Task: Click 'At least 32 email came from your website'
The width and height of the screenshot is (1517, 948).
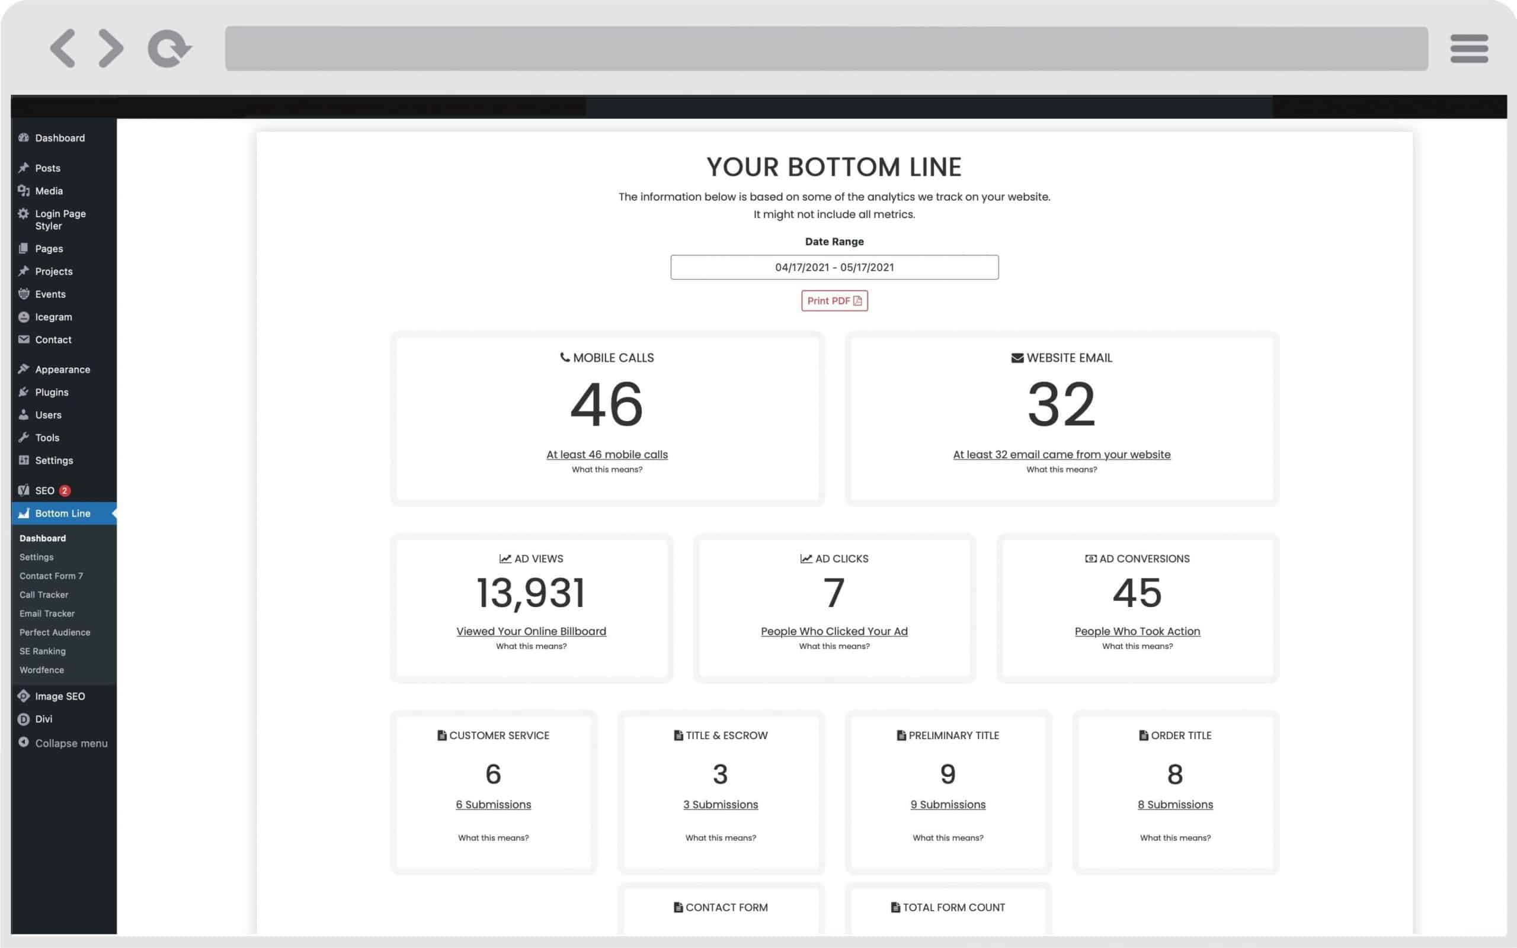Action: click(x=1061, y=455)
